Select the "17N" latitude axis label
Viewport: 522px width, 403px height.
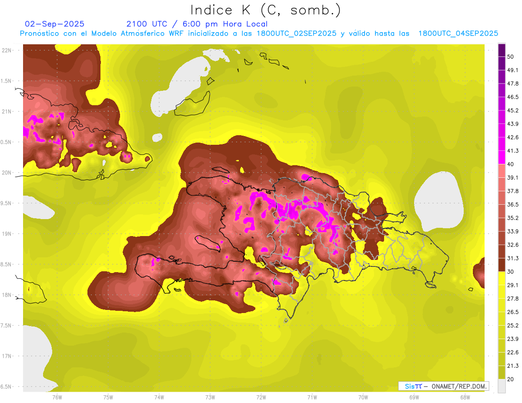(x=7, y=356)
